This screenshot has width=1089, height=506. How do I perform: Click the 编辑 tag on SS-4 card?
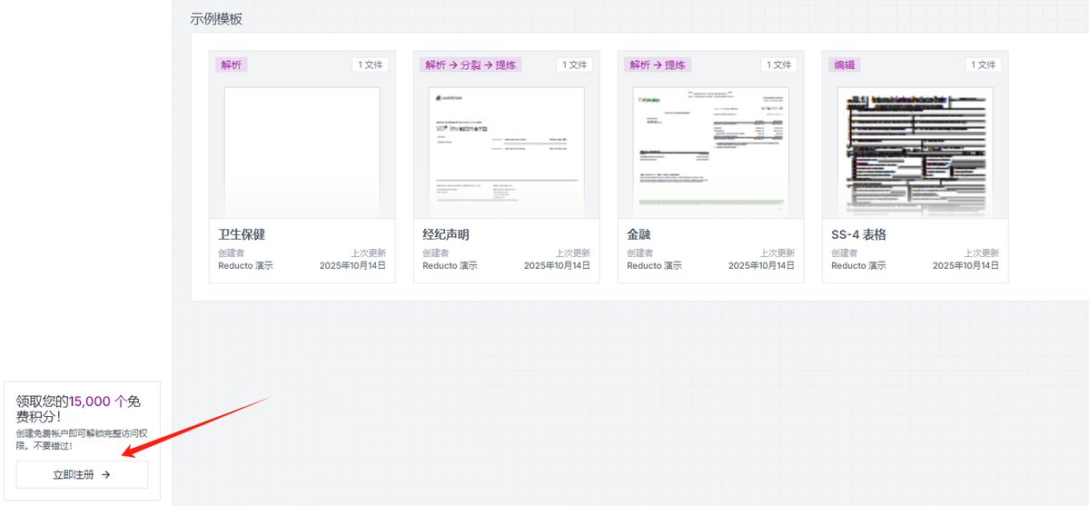(845, 64)
